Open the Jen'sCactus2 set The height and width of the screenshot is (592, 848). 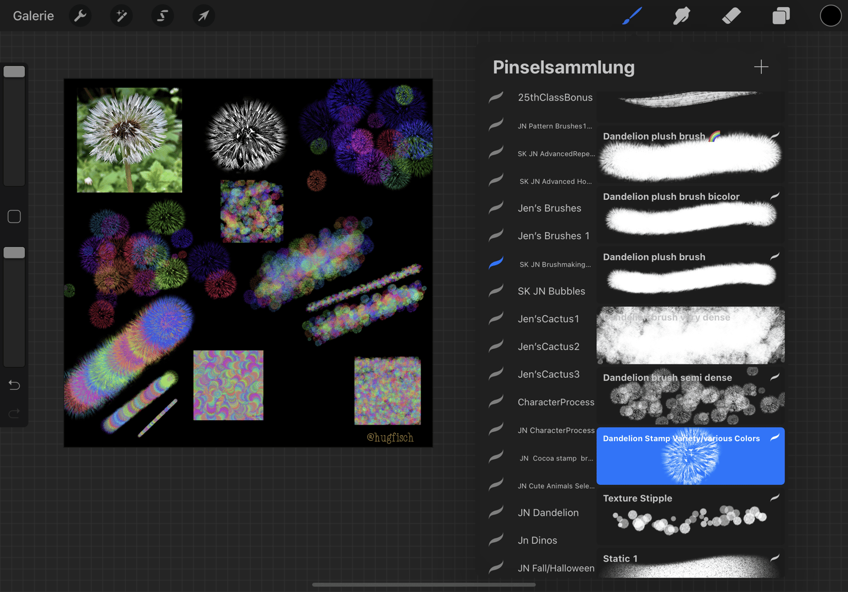[x=541, y=346]
